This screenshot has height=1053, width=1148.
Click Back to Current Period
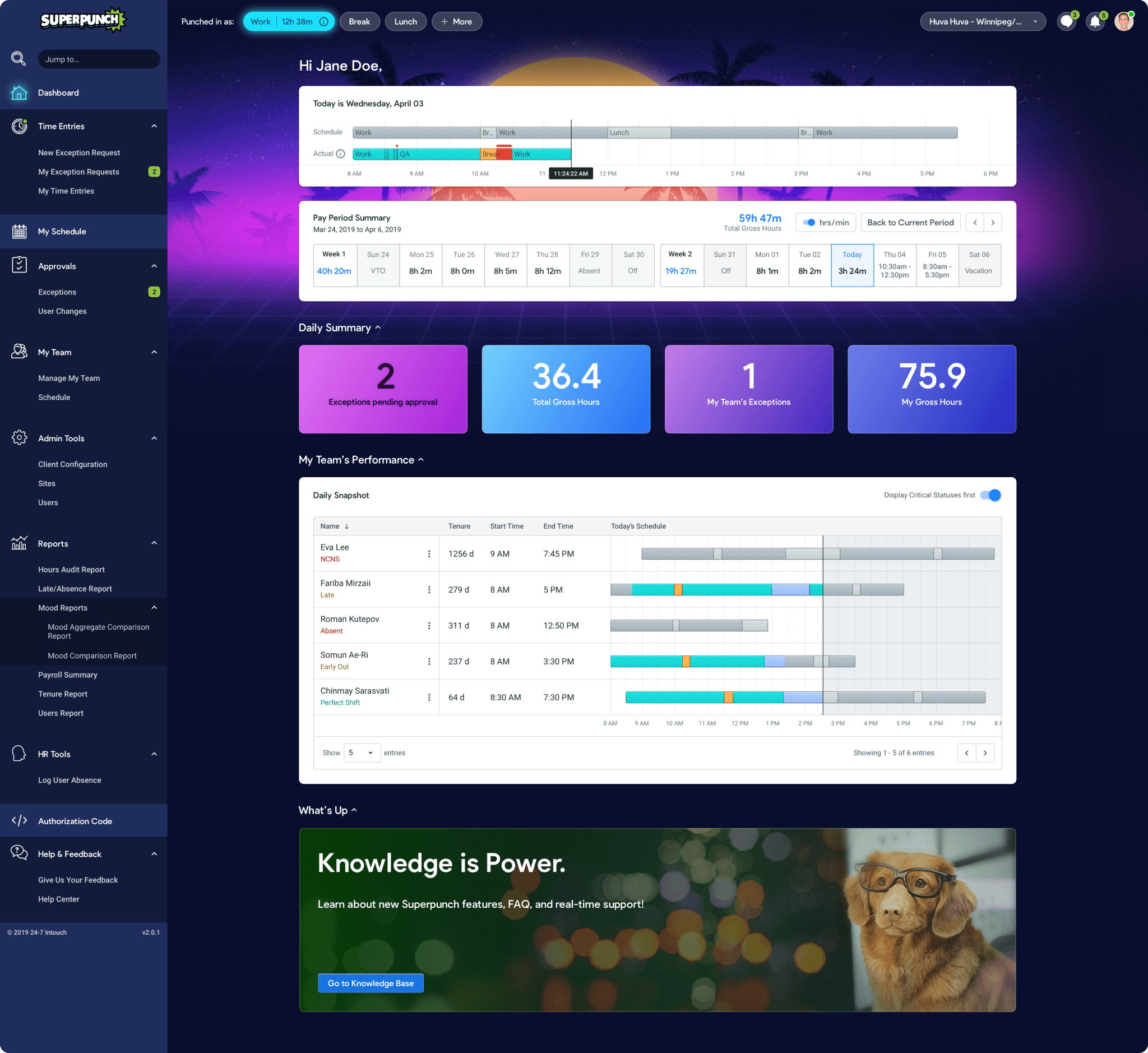coord(910,223)
